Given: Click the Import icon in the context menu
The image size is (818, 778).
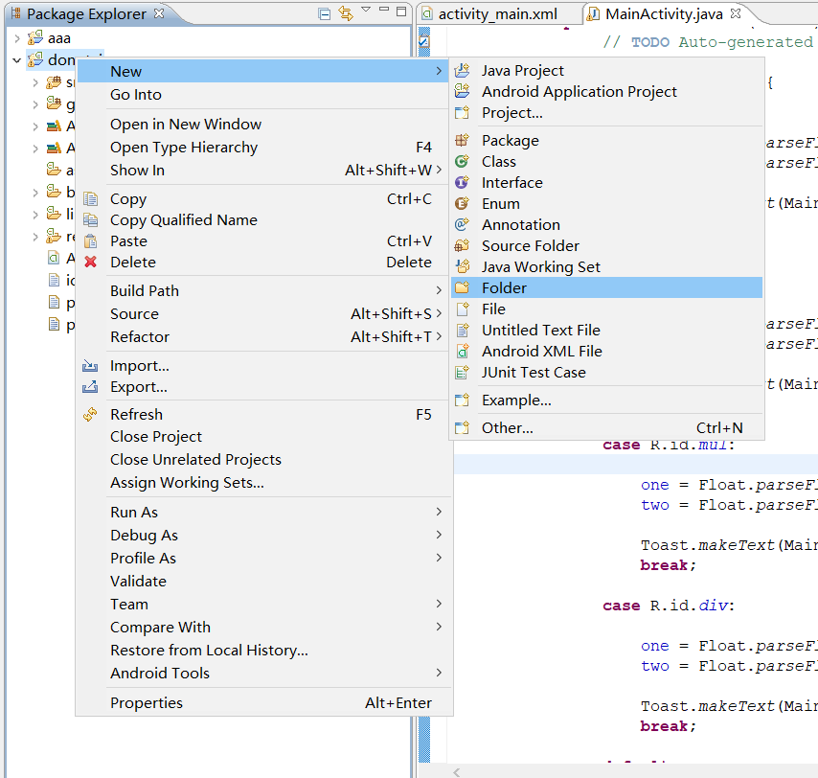Looking at the screenshot, I should point(90,366).
